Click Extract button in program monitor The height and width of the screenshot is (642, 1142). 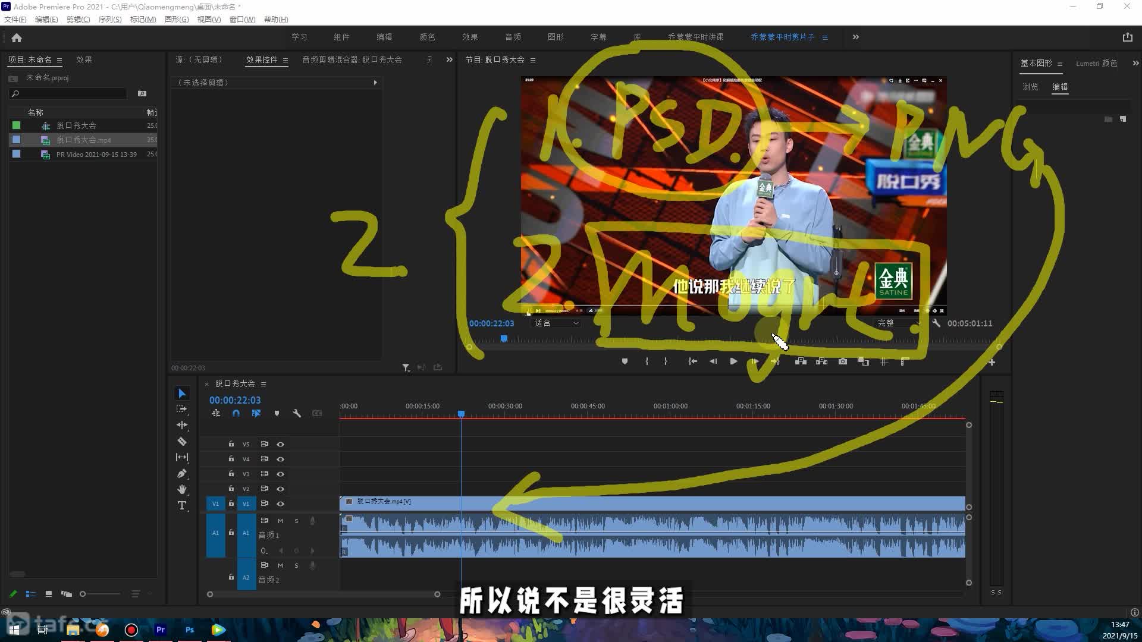point(821,361)
